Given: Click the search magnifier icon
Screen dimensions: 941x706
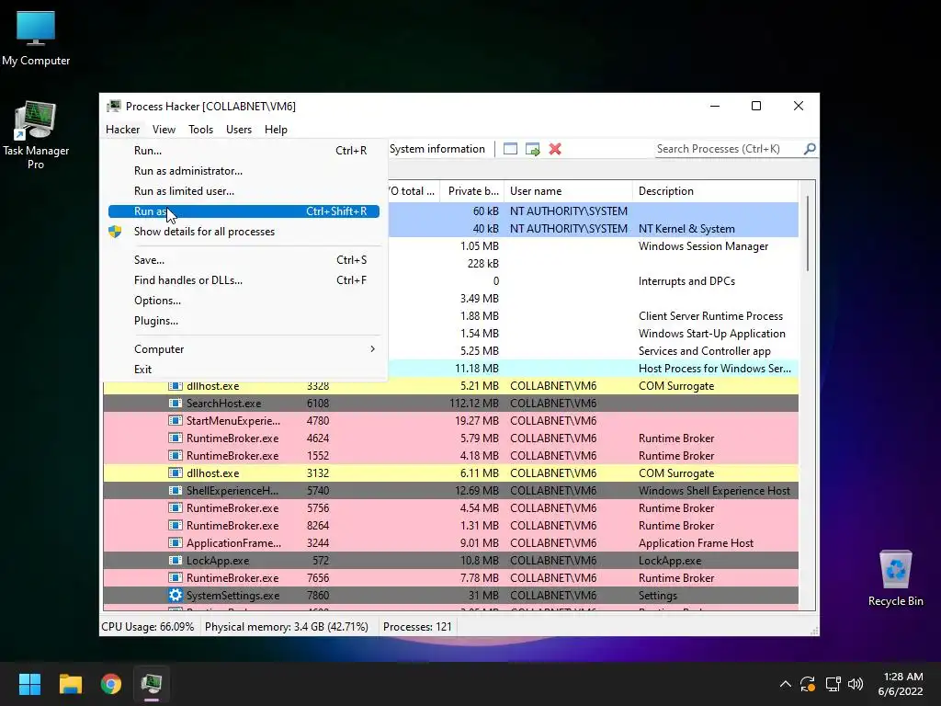Looking at the screenshot, I should click(x=810, y=148).
